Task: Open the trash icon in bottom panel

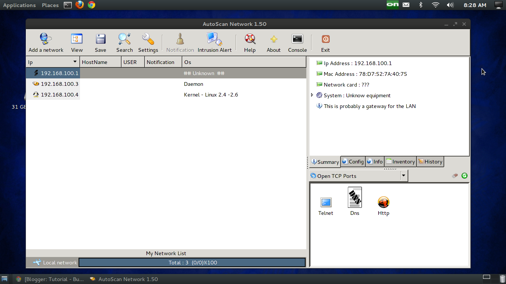Action: pyautogui.click(x=502, y=278)
